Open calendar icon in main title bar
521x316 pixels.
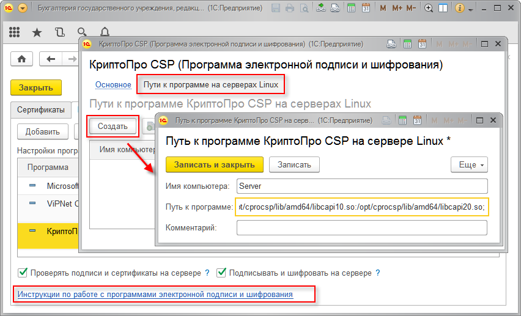click(x=366, y=8)
